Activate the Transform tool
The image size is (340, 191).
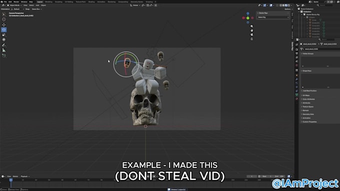(x=4, y=39)
